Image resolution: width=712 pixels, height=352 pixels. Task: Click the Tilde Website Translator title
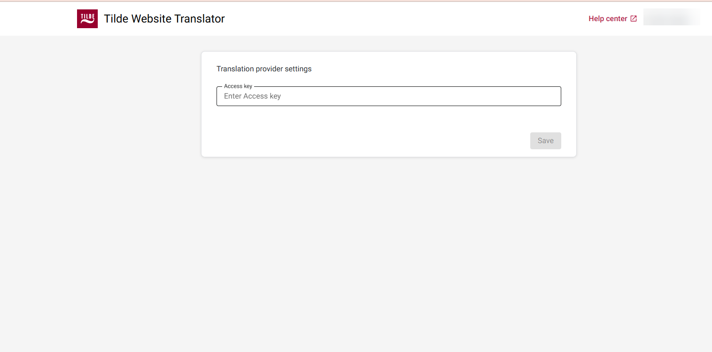(164, 19)
